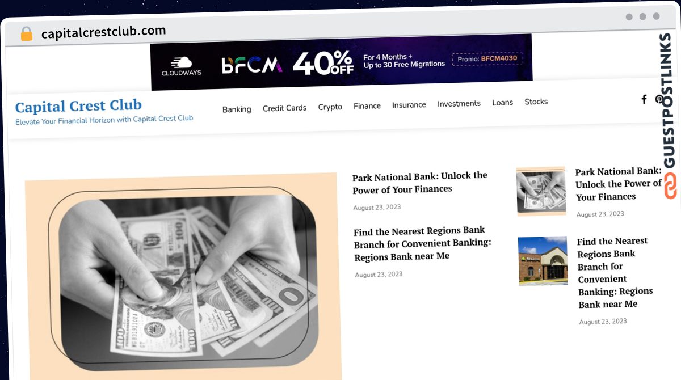Open the Pinterest social icon
This screenshot has height=380, width=681.
click(x=659, y=99)
